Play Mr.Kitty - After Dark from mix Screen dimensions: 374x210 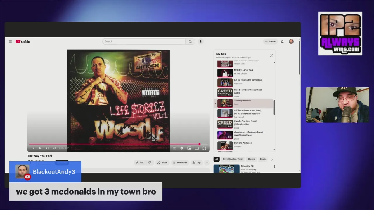coord(244,72)
